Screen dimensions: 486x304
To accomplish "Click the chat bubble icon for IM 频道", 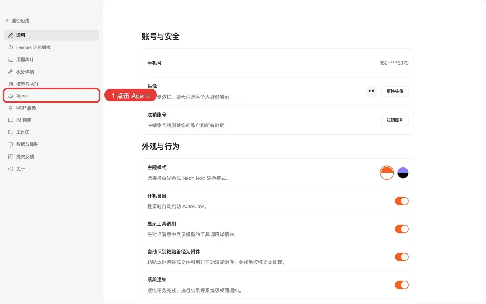I will 11,120.
